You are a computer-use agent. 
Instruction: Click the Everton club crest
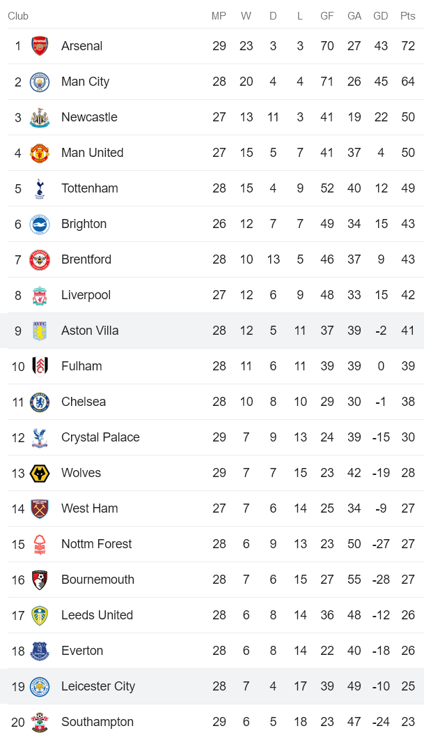click(x=40, y=651)
